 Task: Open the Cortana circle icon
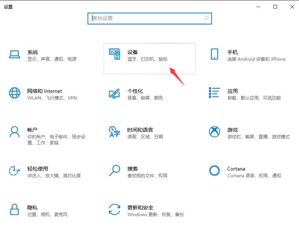pyautogui.click(x=214, y=170)
